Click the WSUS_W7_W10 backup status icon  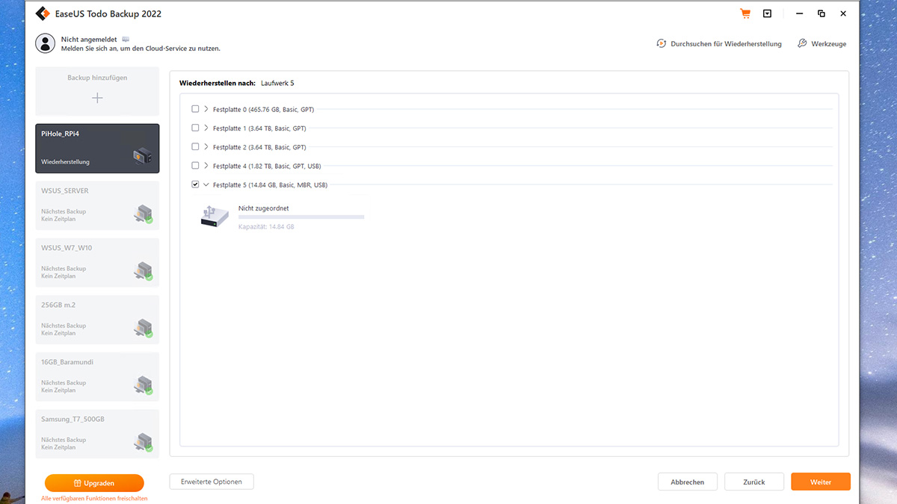click(143, 271)
